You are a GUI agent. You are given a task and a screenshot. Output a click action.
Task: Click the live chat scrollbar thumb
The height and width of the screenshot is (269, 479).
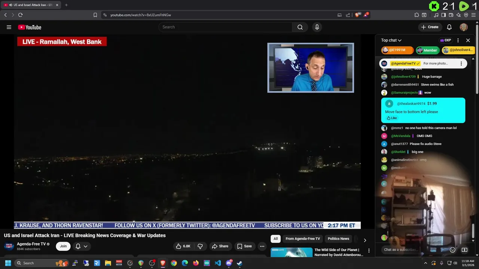[473, 231]
